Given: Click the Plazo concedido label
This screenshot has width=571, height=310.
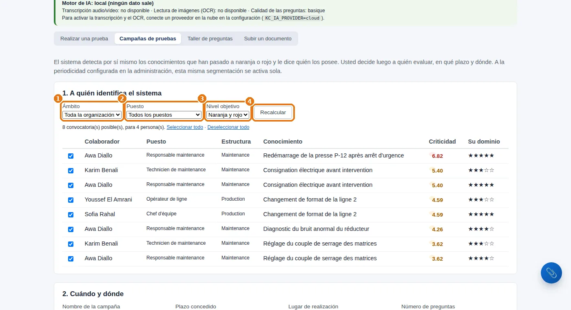Looking at the screenshot, I should tap(196, 307).
